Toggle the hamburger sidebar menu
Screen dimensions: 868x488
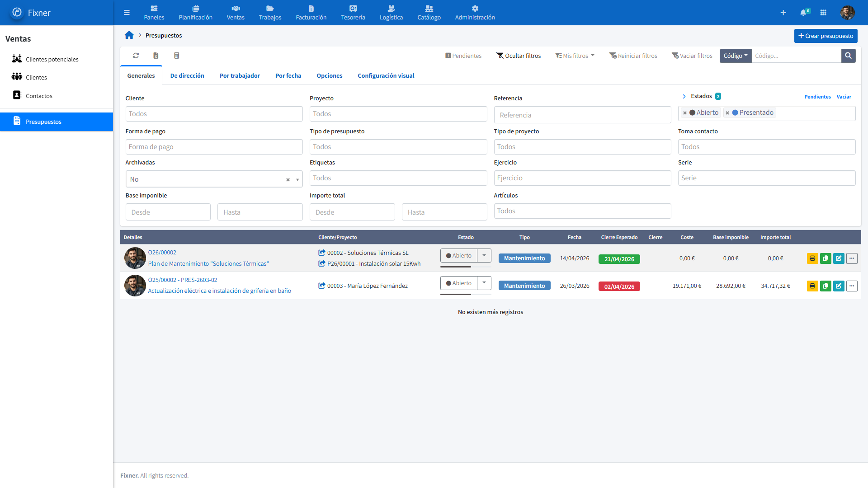tap(127, 13)
